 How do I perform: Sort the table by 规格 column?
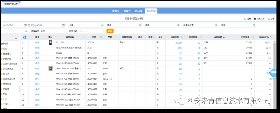153,37
